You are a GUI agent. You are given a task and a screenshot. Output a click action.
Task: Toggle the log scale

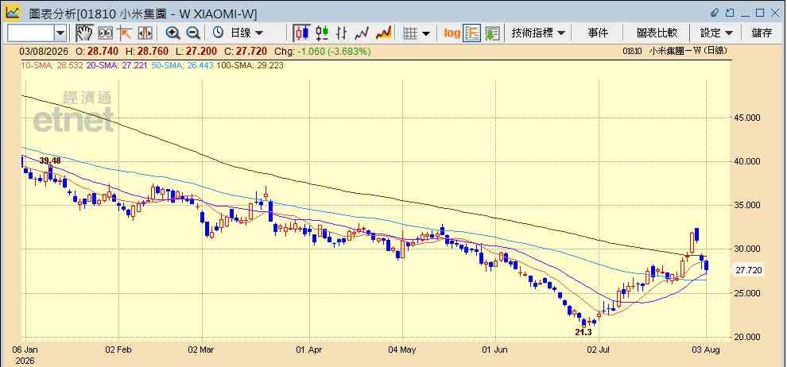click(x=452, y=33)
